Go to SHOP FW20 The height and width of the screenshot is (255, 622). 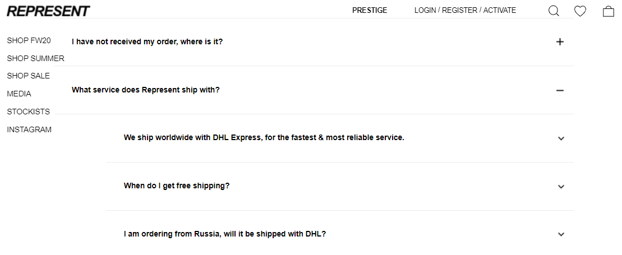coord(29,40)
